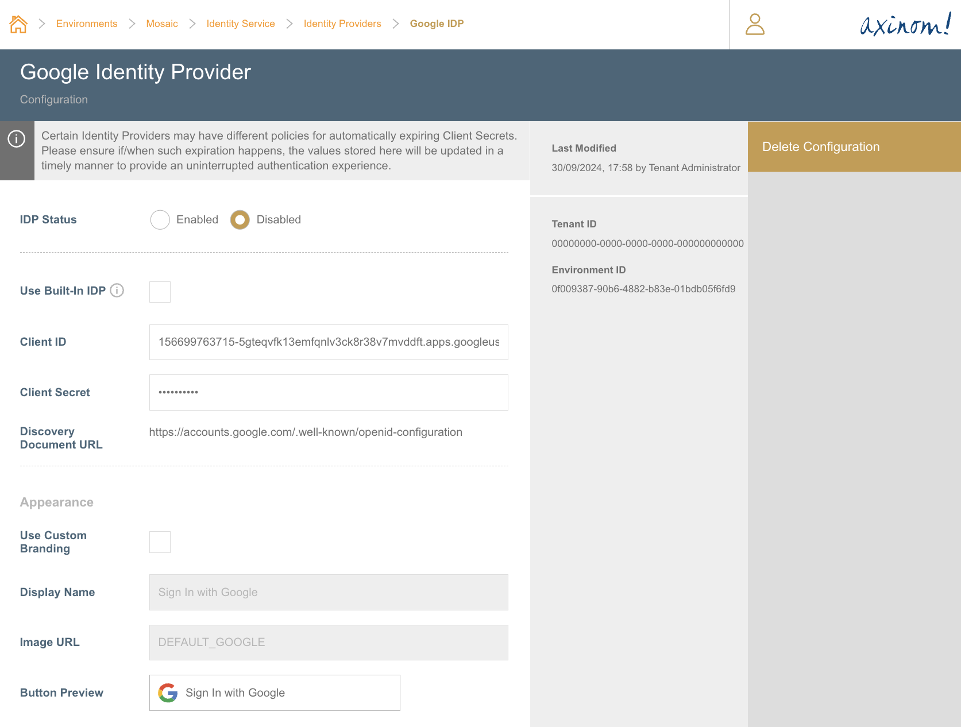Select the Disabled IDP Status radio button
The width and height of the screenshot is (961, 727).
(x=240, y=219)
